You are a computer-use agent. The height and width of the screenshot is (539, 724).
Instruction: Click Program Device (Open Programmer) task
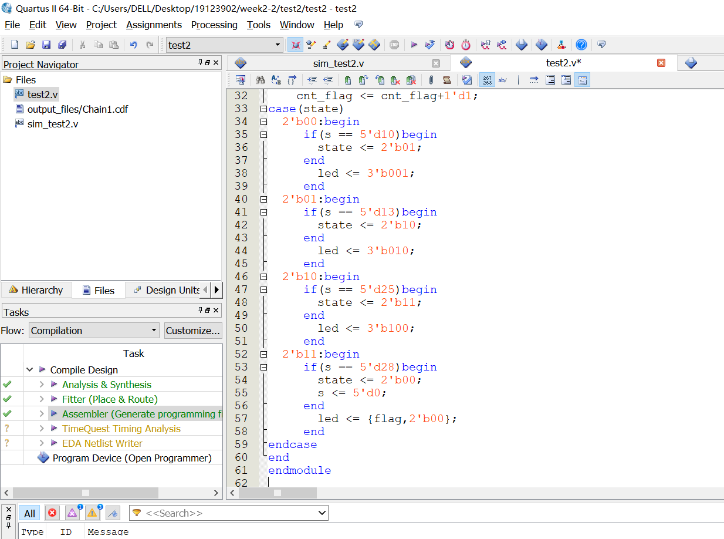[132, 458]
